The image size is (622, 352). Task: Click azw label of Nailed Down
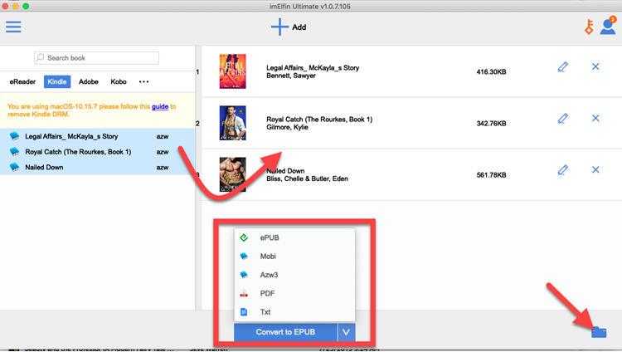[x=163, y=168]
